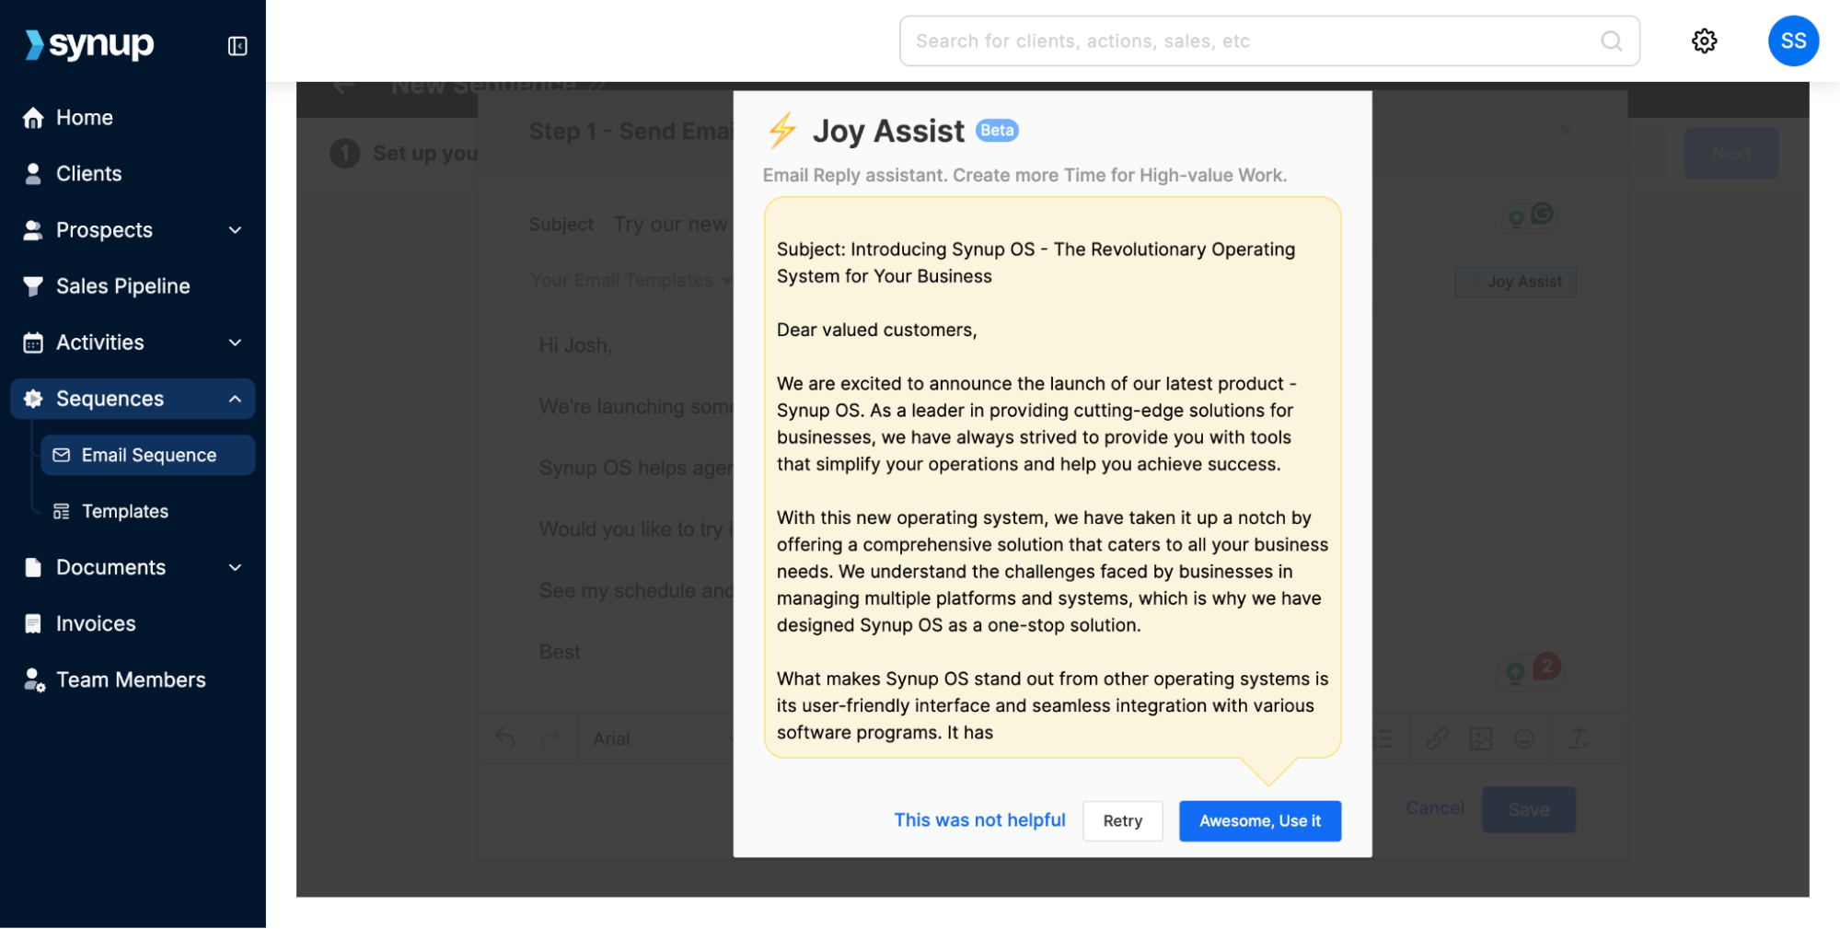This screenshot has width=1840, height=929.
Task: Click the Next button behind dialog
Action: [1730, 154]
